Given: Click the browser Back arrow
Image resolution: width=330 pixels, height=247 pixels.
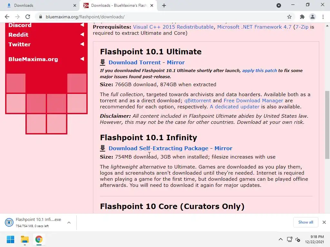Looking at the screenshot, I should click(7, 17).
